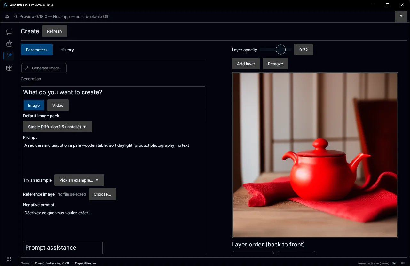Screen dimensions: 410x266
Task: Click the layer opacity value field 0.72
Action: pyautogui.click(x=304, y=50)
